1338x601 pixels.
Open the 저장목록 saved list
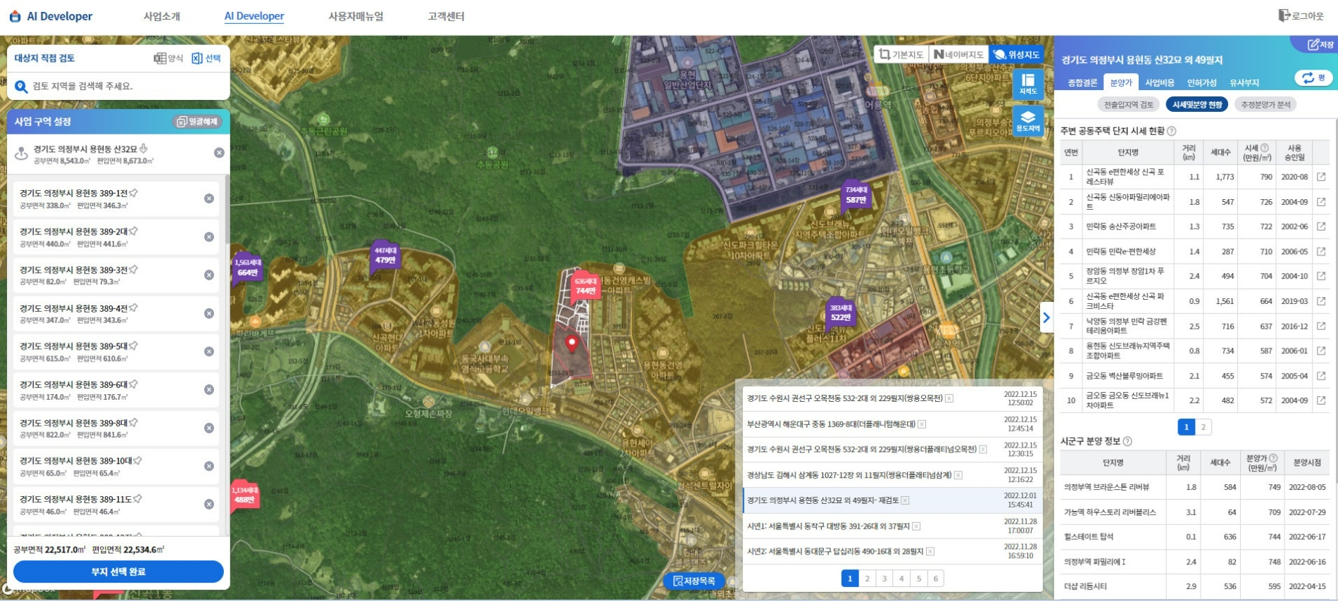coord(694,581)
